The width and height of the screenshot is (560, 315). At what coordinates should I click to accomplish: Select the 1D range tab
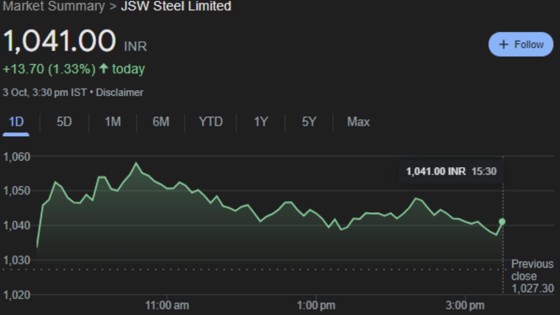coord(16,122)
